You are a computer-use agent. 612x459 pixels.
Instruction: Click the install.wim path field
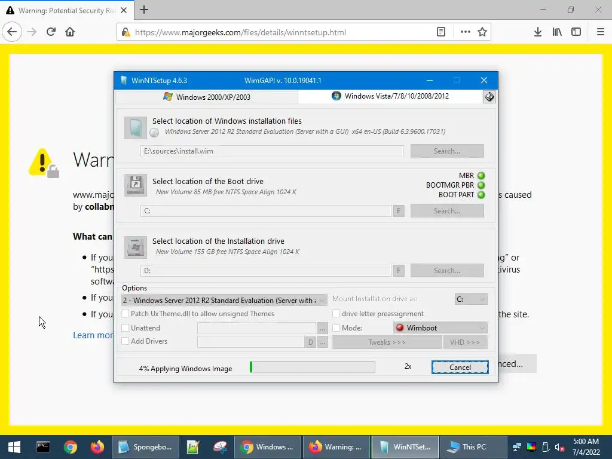(x=272, y=151)
